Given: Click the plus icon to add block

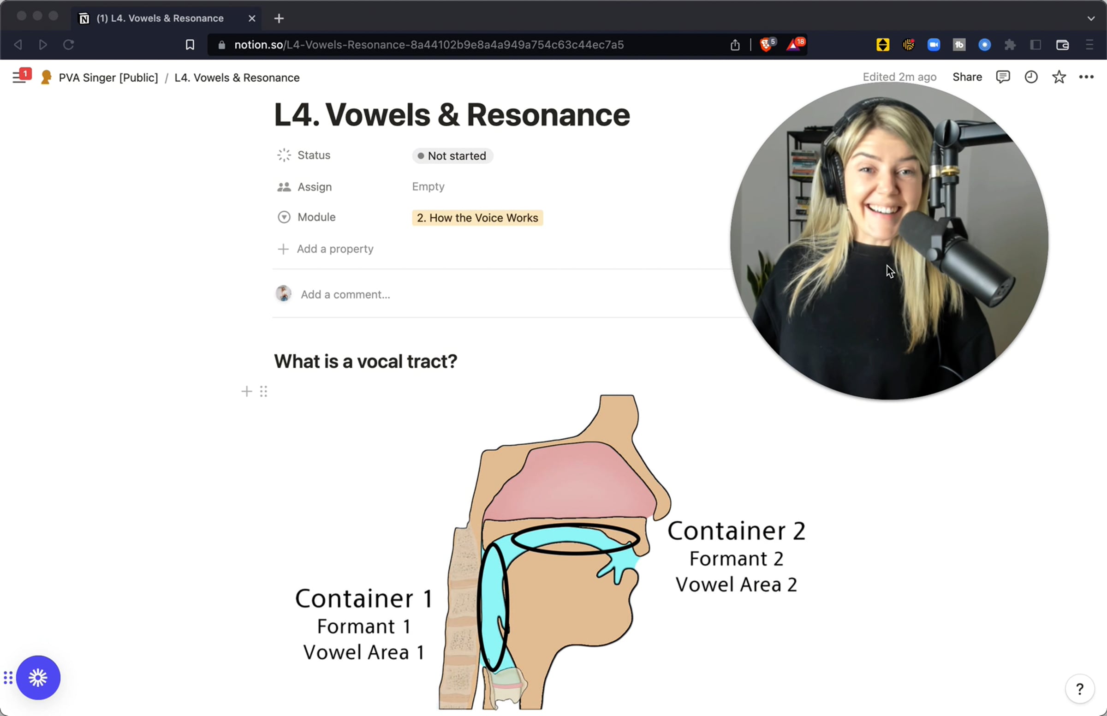Looking at the screenshot, I should (x=246, y=392).
